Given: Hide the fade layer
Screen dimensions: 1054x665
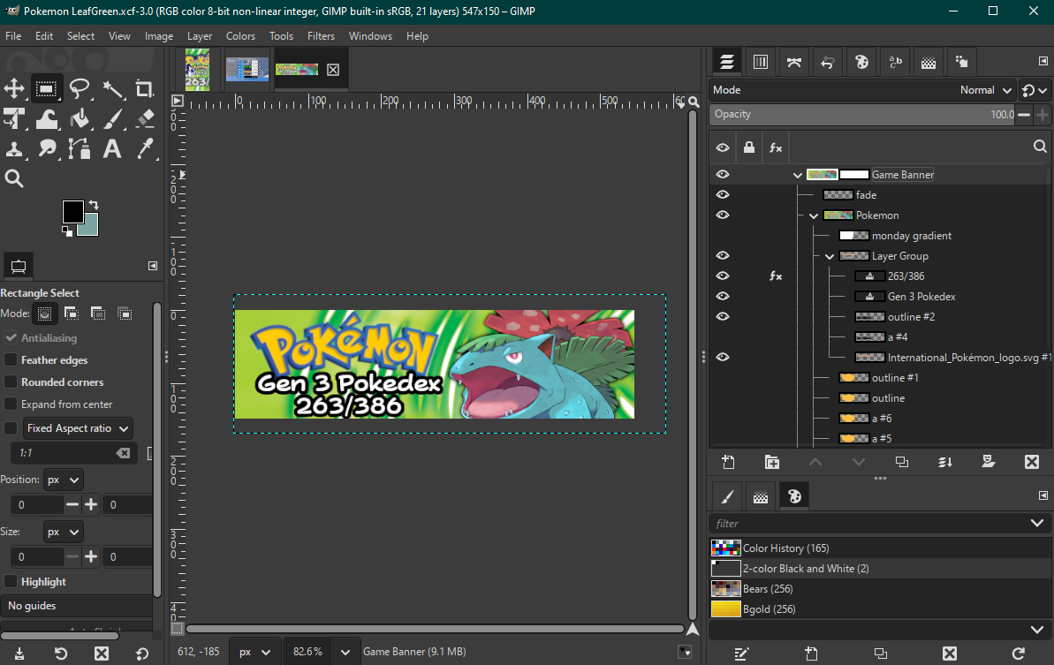Looking at the screenshot, I should pyautogui.click(x=723, y=195).
